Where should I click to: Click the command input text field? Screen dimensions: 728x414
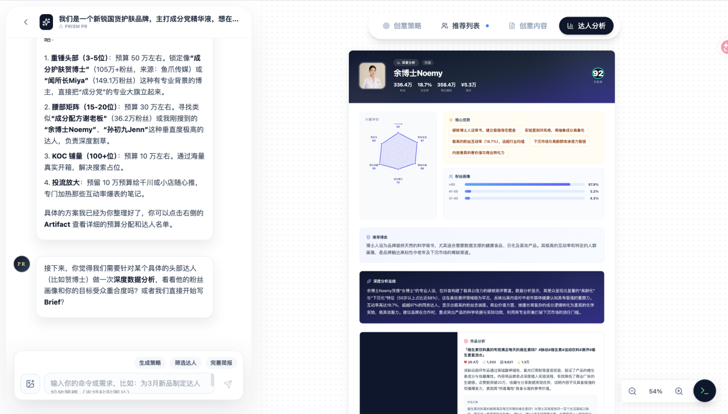coord(129,383)
